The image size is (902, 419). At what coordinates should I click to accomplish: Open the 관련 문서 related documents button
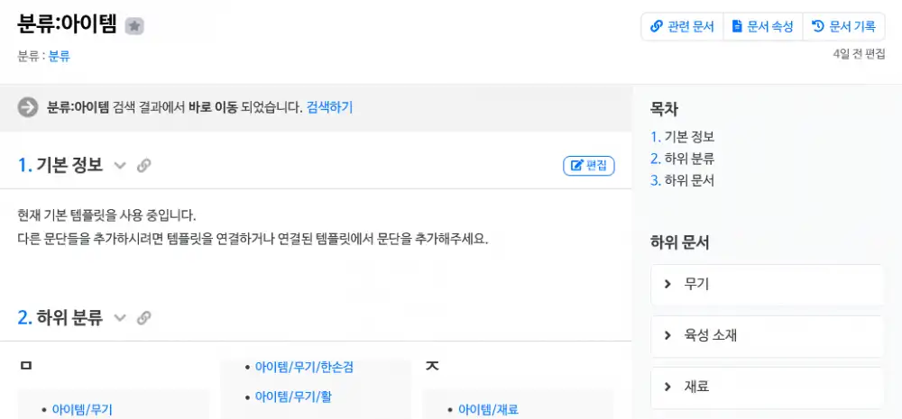pyautogui.click(x=682, y=27)
